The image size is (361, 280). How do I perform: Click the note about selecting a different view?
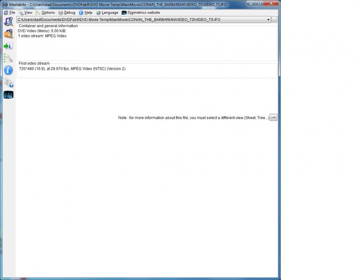(x=193, y=118)
